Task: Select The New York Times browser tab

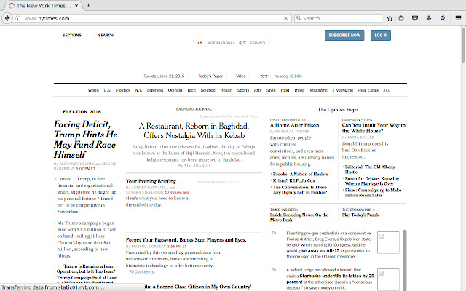Action: click(44, 6)
